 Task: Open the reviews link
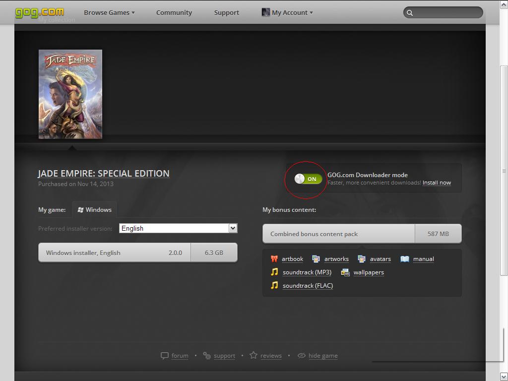[x=271, y=356]
